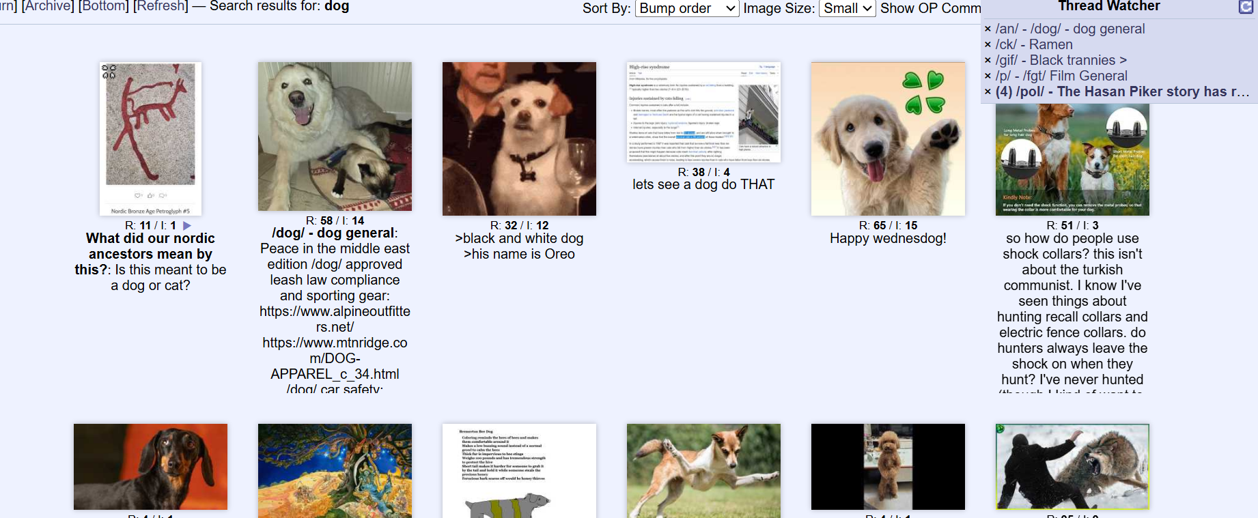Open the Nordic Bronze Age Petroglyph thumbnail
The width and height of the screenshot is (1258, 518).
tap(150, 139)
